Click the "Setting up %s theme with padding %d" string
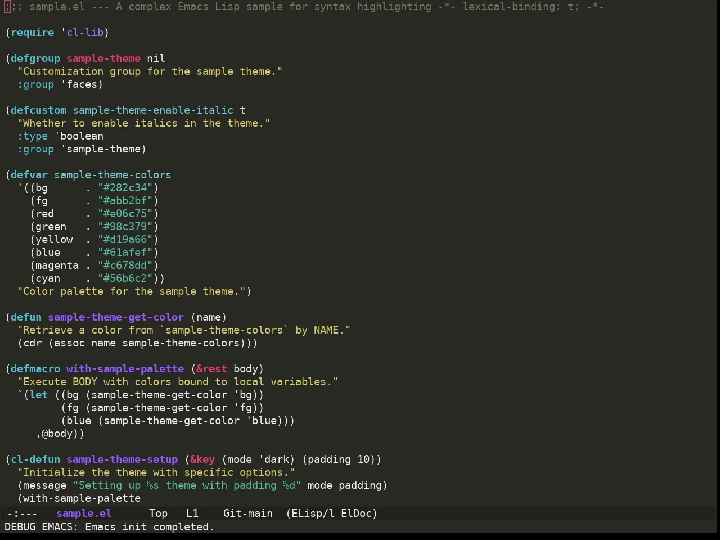 [x=187, y=485]
